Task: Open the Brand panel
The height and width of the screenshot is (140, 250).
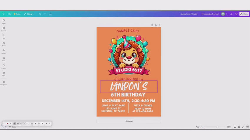Action: click(x=4, y=44)
